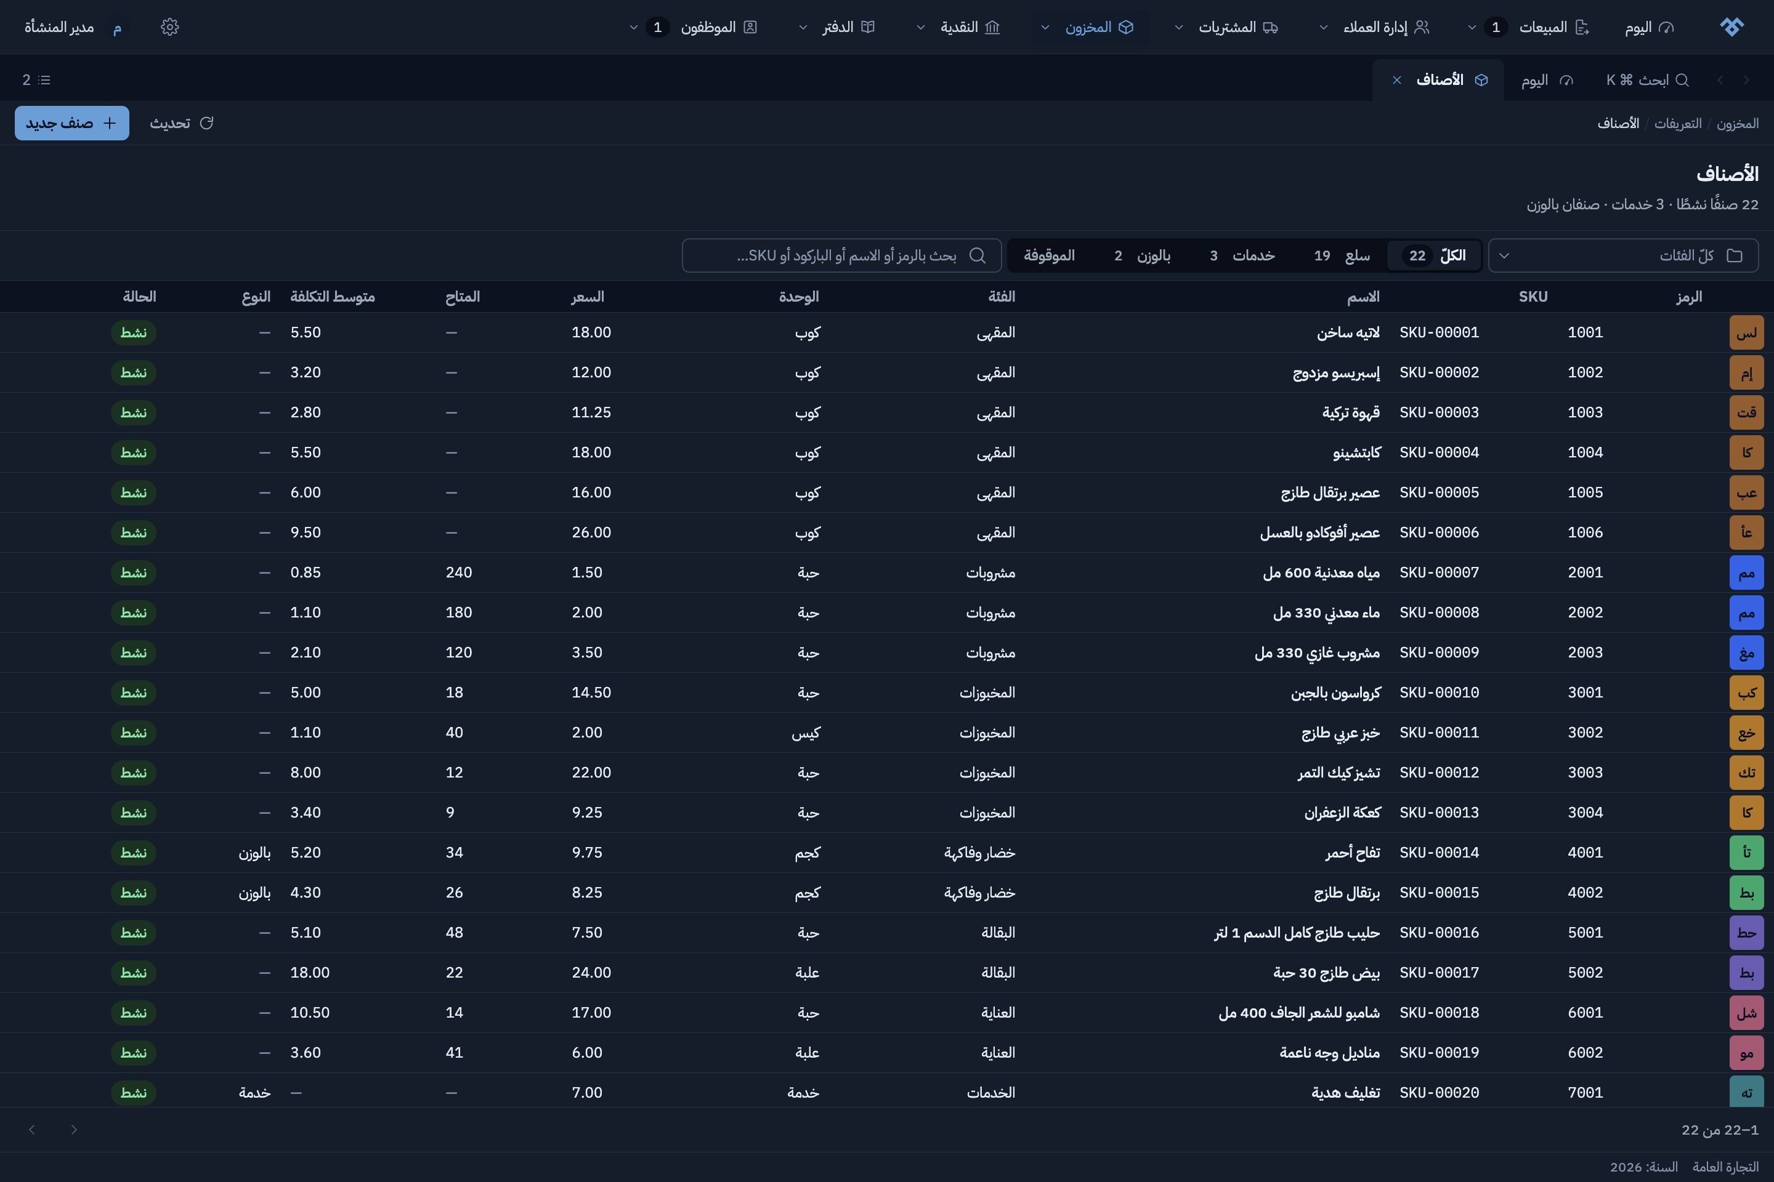
Task: Click the مغ badge for مشروب غازي
Action: (x=1746, y=653)
